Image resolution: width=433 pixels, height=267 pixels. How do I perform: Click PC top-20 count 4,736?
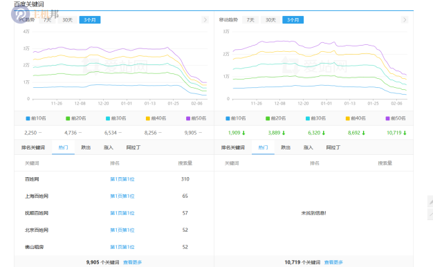(71, 133)
